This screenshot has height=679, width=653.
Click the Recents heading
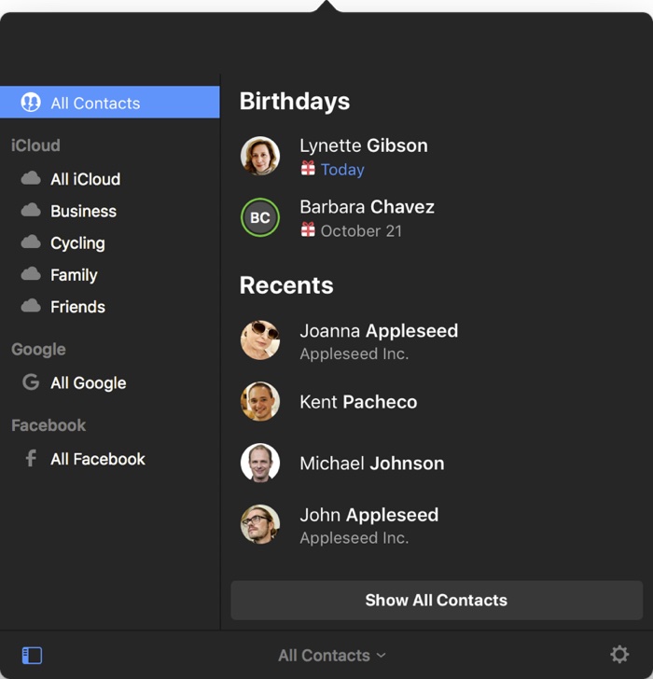[x=286, y=285]
